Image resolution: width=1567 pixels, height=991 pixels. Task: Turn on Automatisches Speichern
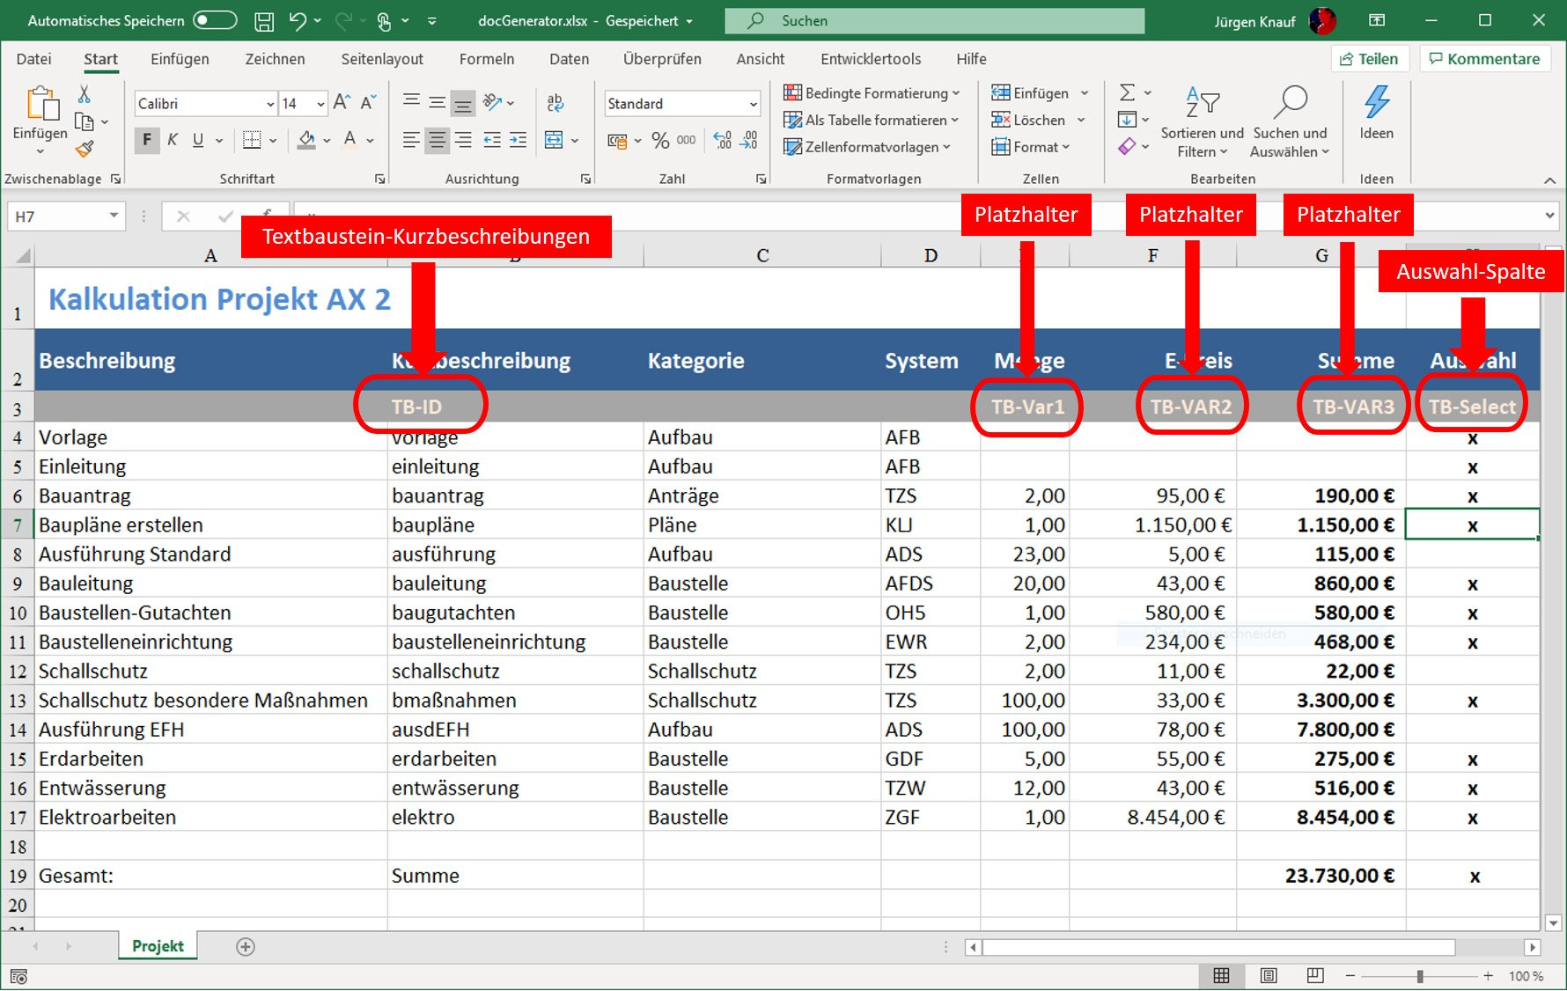pos(214,19)
